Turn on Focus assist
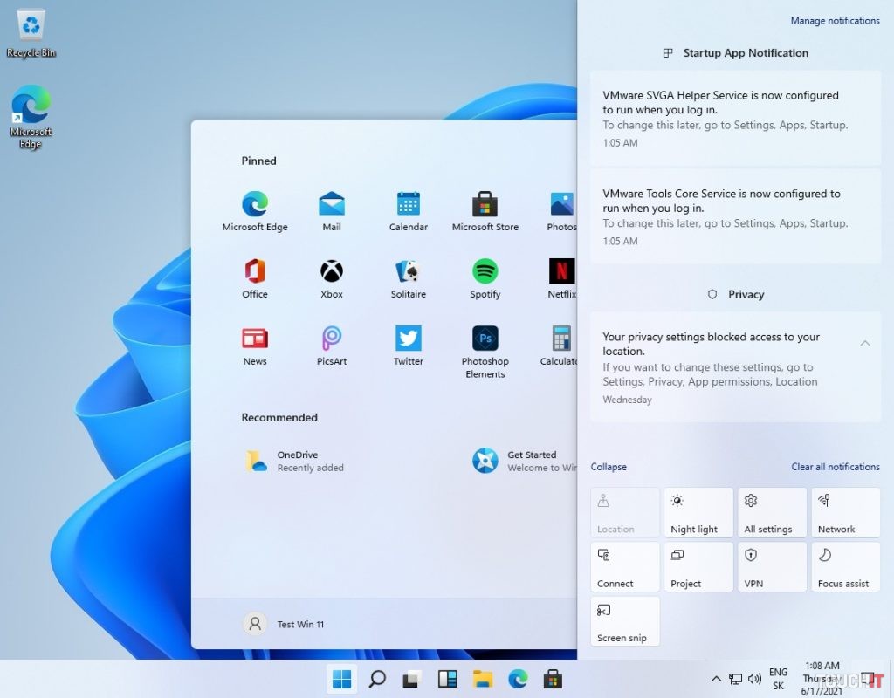This screenshot has width=894, height=698. point(845,566)
